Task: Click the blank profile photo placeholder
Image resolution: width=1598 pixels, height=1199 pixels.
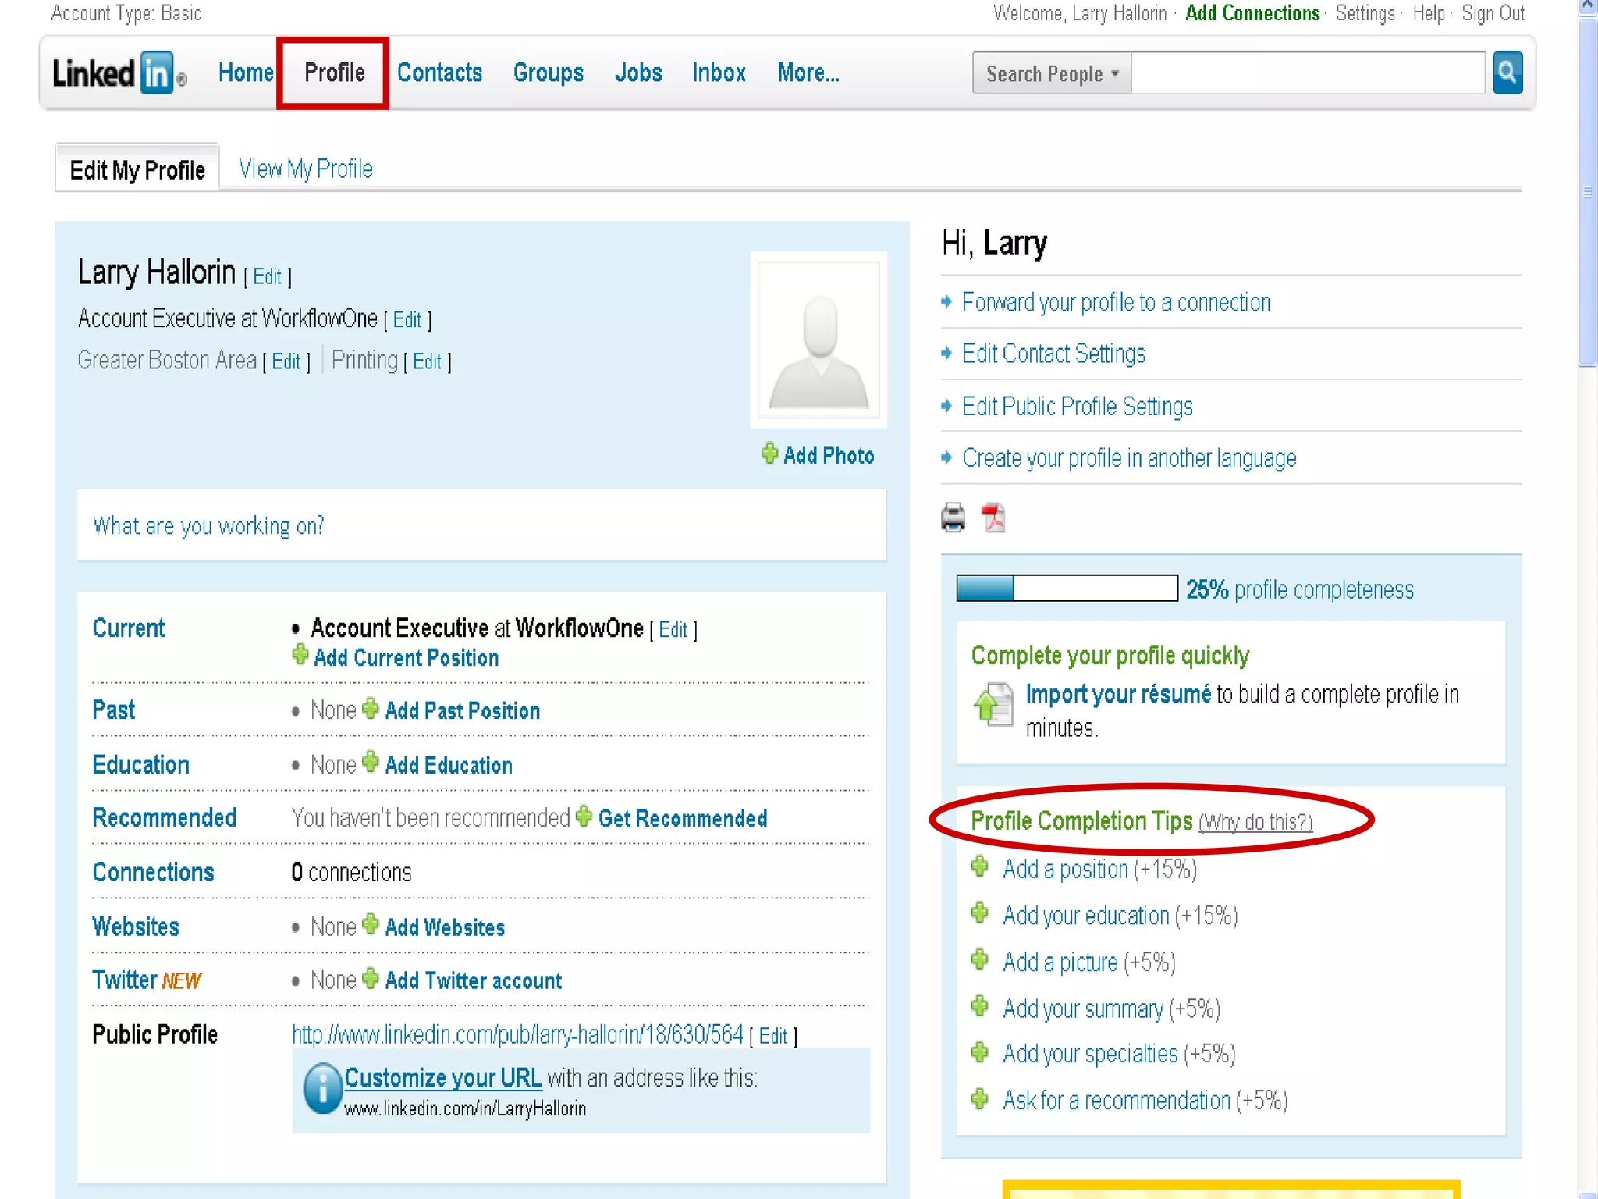Action: click(x=818, y=340)
